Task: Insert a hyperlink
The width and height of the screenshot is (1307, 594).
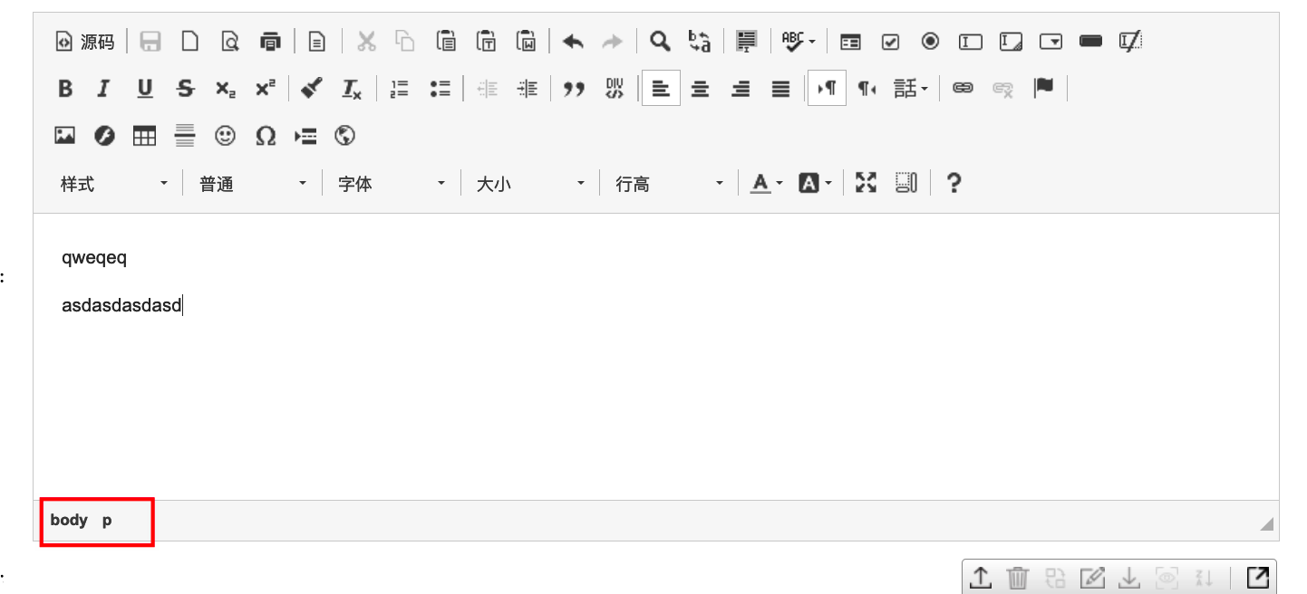Action: point(963,88)
